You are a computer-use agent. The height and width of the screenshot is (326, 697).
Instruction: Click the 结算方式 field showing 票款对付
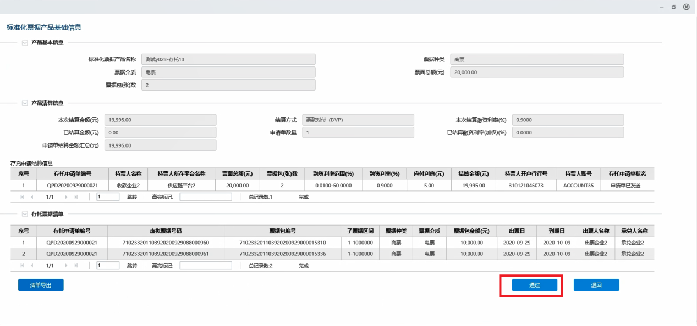[358, 120]
